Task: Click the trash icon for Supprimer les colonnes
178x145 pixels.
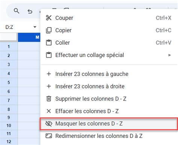Action: (x=49, y=98)
